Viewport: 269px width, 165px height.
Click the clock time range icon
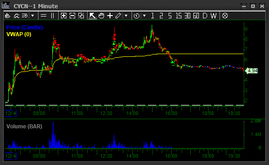tap(137, 16)
